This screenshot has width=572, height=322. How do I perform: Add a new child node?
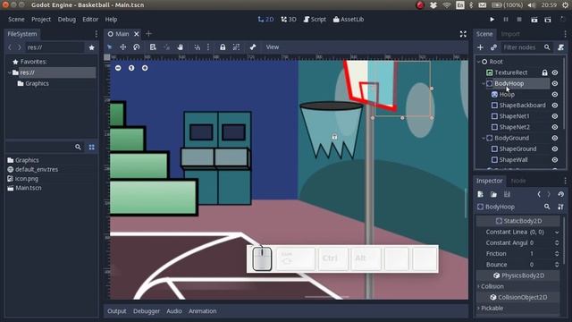[x=481, y=47]
